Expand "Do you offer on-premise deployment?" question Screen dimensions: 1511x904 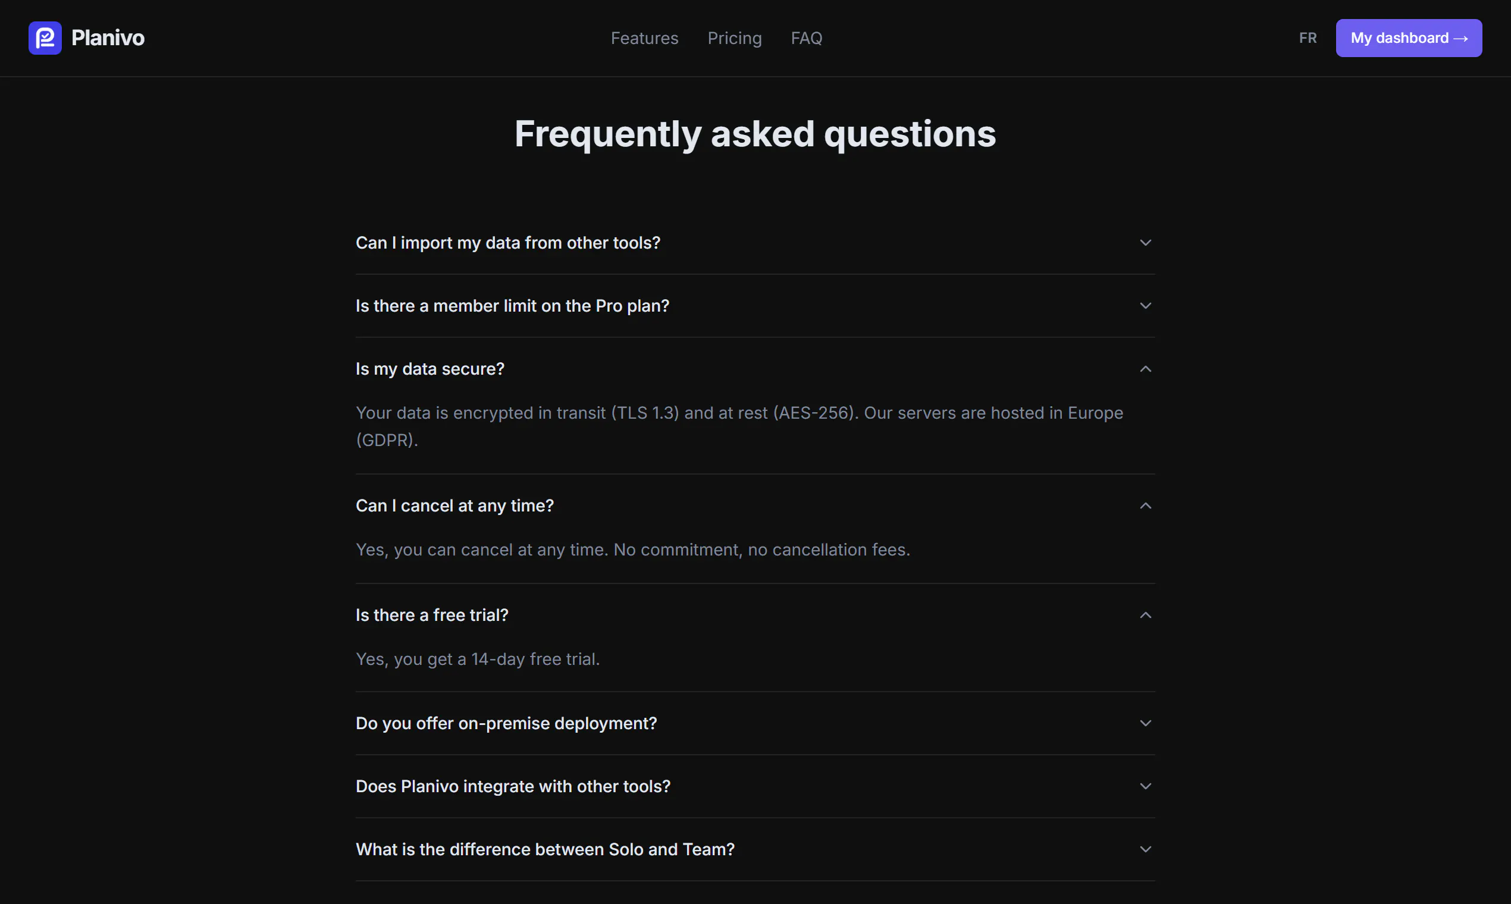click(755, 723)
